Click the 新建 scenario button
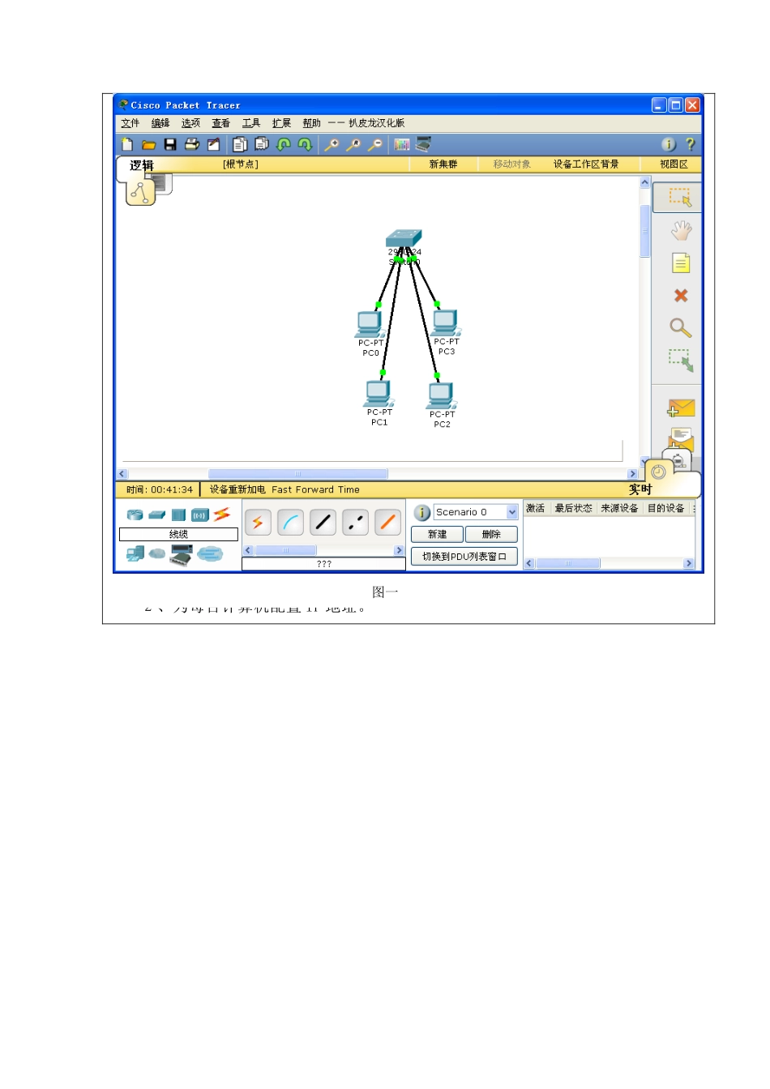Screen dimensions: 770x1089 coord(437,534)
